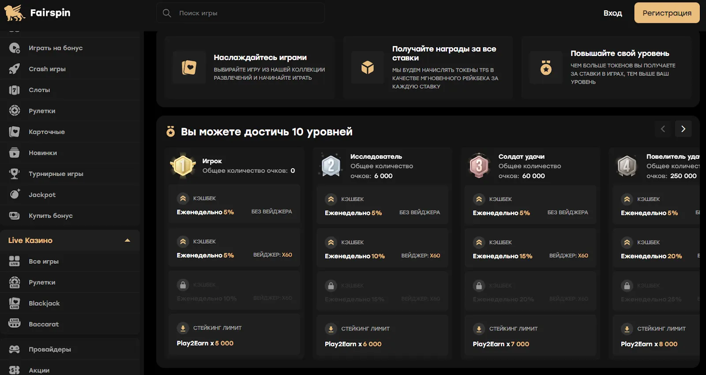Click Солдат удачи Еженедельно 15% cashback card
Viewport: 706px width, 375px height.
[530, 248]
